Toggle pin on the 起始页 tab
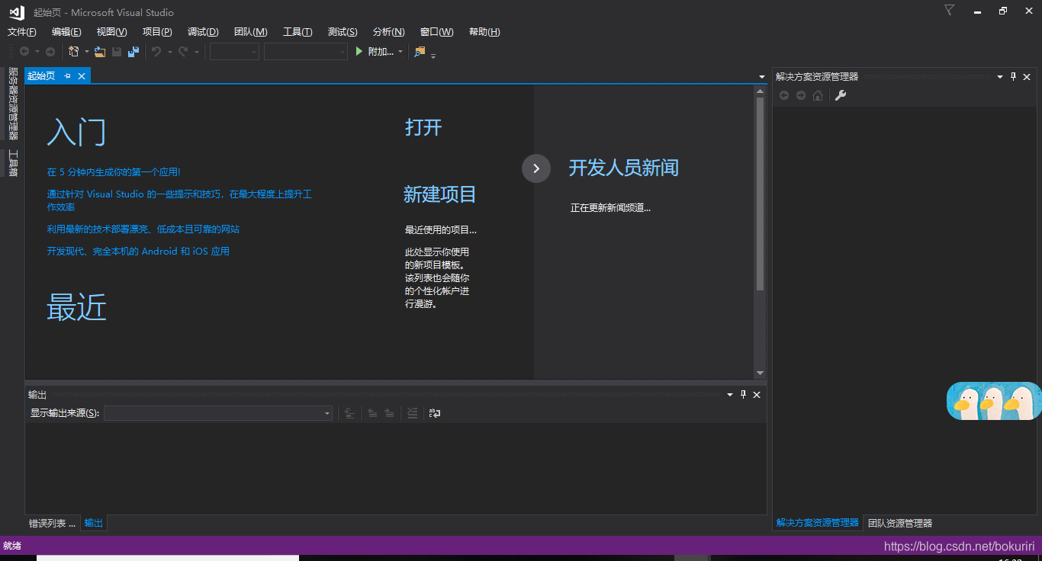The width and height of the screenshot is (1042, 561). (x=67, y=76)
